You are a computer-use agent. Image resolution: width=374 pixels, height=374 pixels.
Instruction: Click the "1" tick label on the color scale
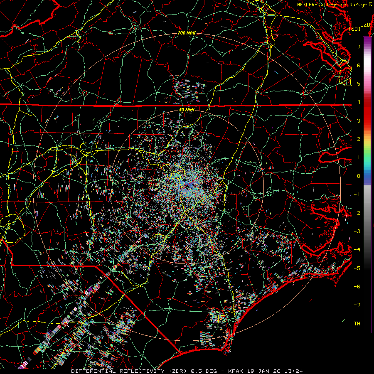(x=359, y=157)
